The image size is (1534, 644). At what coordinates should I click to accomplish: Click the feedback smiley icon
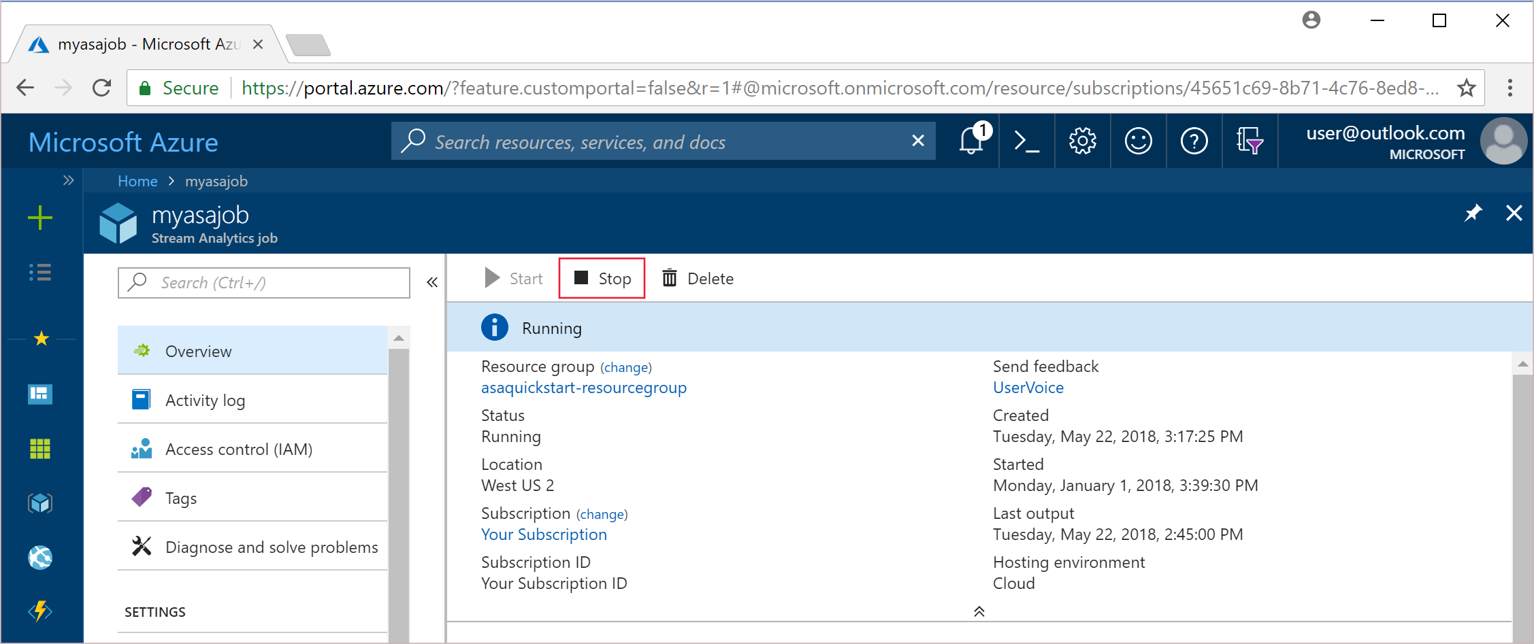(1139, 141)
